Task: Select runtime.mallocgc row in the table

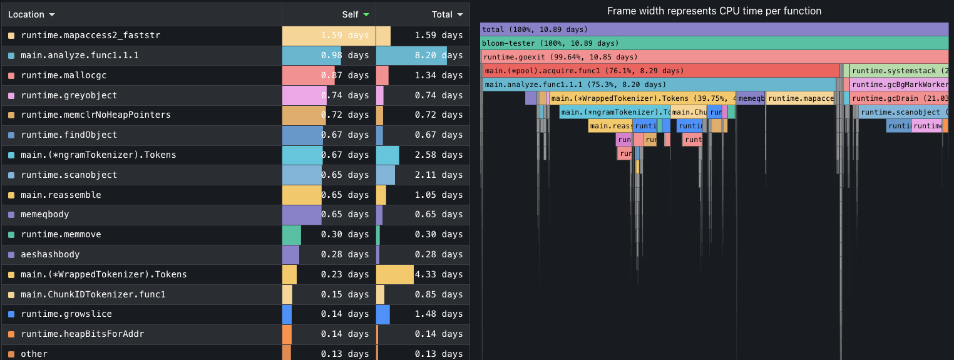Action: click(235, 76)
